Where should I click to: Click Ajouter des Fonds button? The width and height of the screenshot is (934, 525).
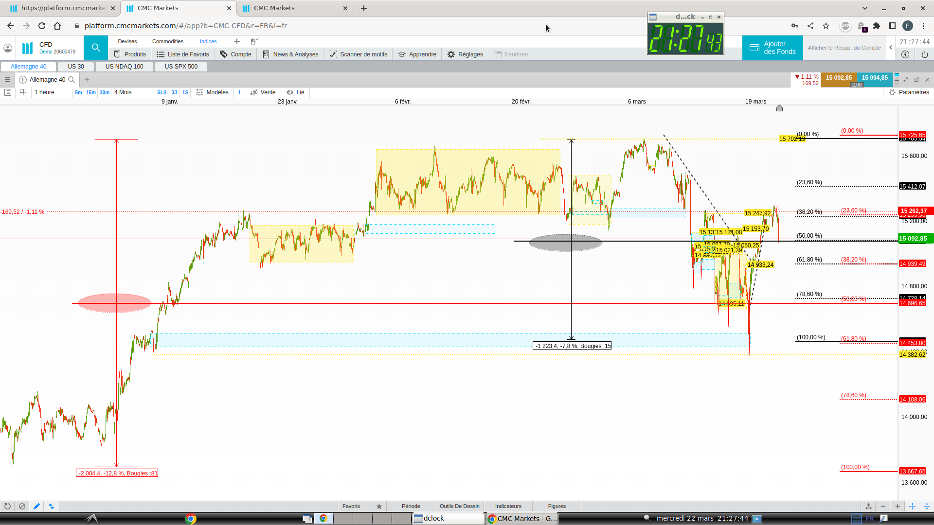(x=772, y=48)
